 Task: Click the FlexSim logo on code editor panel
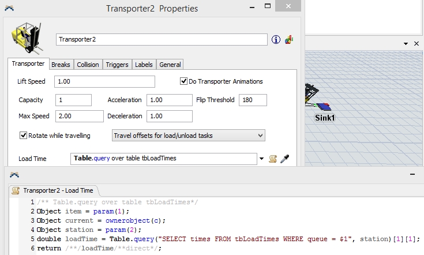(14, 175)
